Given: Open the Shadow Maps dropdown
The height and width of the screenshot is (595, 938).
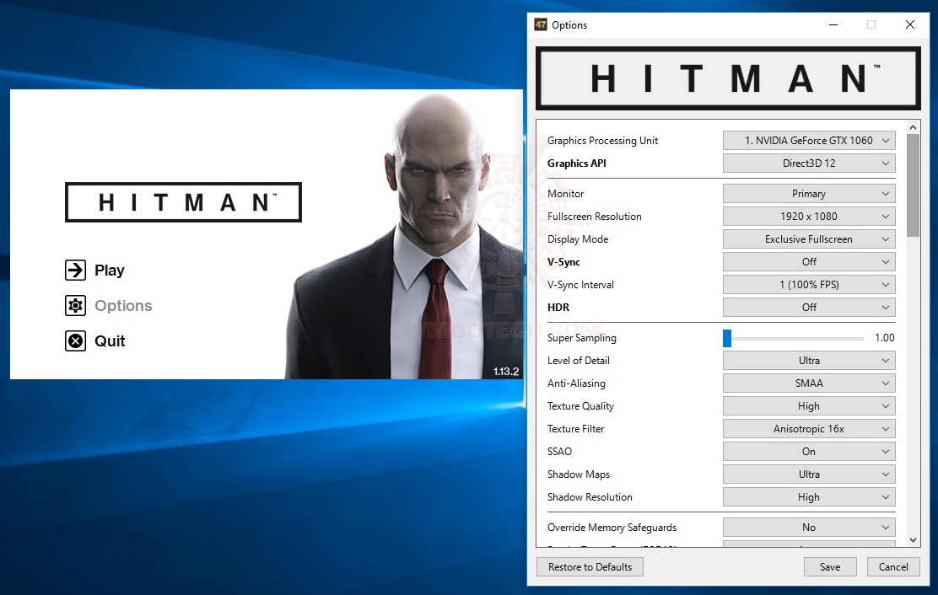Looking at the screenshot, I should (808, 474).
